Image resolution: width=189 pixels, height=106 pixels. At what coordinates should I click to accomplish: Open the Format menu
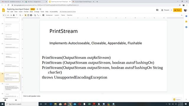[26, 12]
